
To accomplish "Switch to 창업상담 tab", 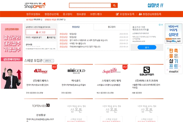I will coord(76,27).
